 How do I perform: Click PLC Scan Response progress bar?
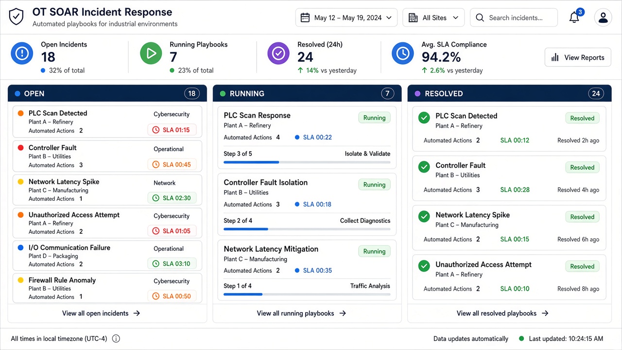coord(307,162)
